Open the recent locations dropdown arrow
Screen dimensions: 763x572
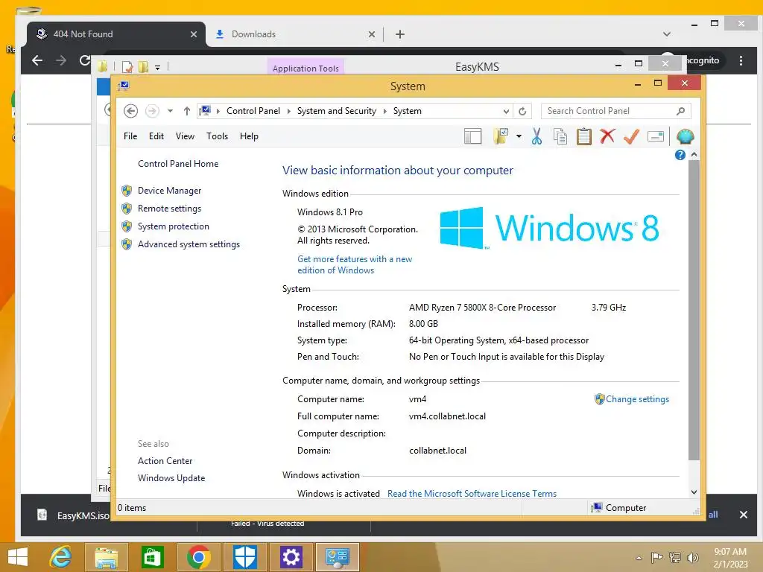click(x=170, y=111)
